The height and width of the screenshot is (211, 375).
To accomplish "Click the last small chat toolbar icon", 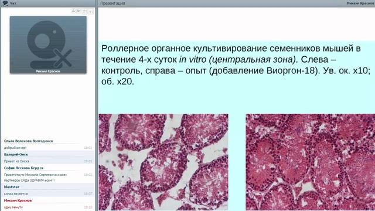I will (90, 12).
